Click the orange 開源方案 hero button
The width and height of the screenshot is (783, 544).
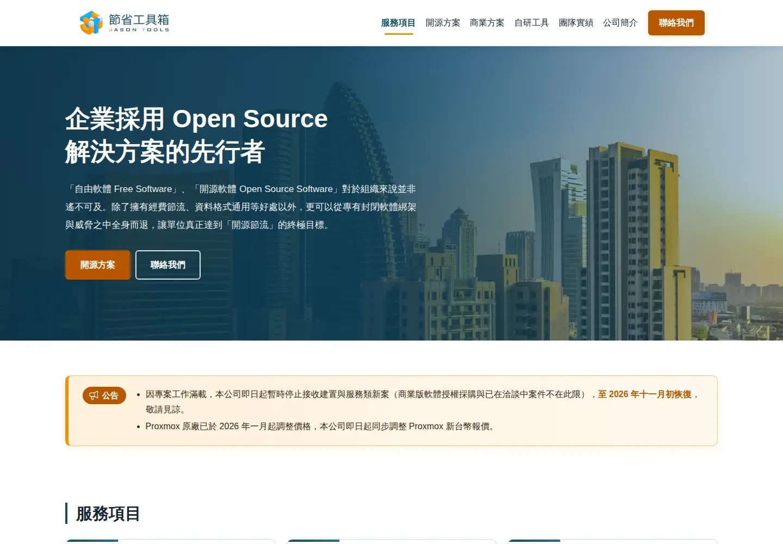pos(98,265)
